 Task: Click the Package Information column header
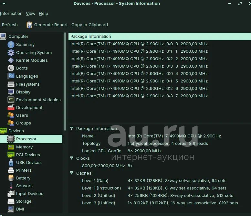160,36
